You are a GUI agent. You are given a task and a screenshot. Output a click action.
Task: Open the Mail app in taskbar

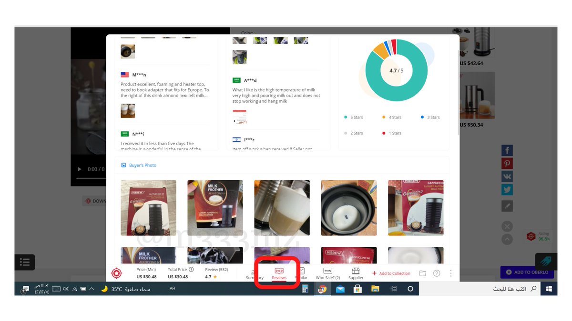click(340, 289)
